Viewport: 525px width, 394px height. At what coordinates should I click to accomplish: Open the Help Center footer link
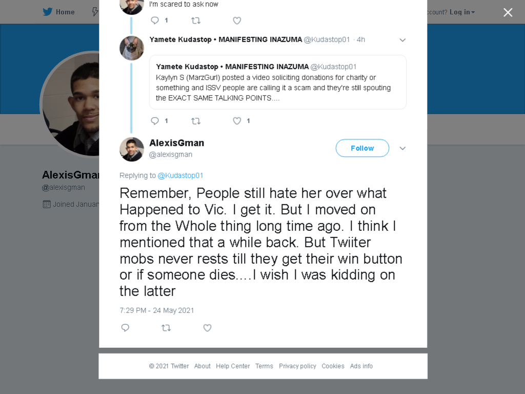tap(233, 366)
